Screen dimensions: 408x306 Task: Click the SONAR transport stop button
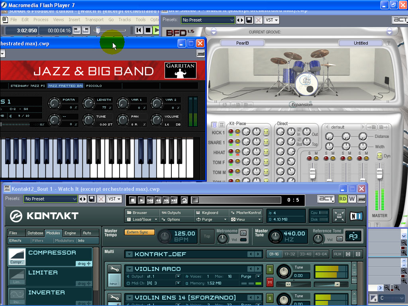coord(148,30)
